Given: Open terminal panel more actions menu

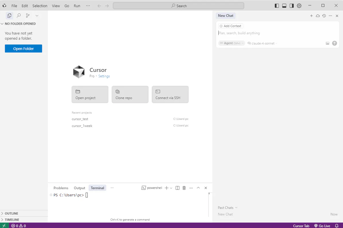Looking at the screenshot, I should 191,188.
